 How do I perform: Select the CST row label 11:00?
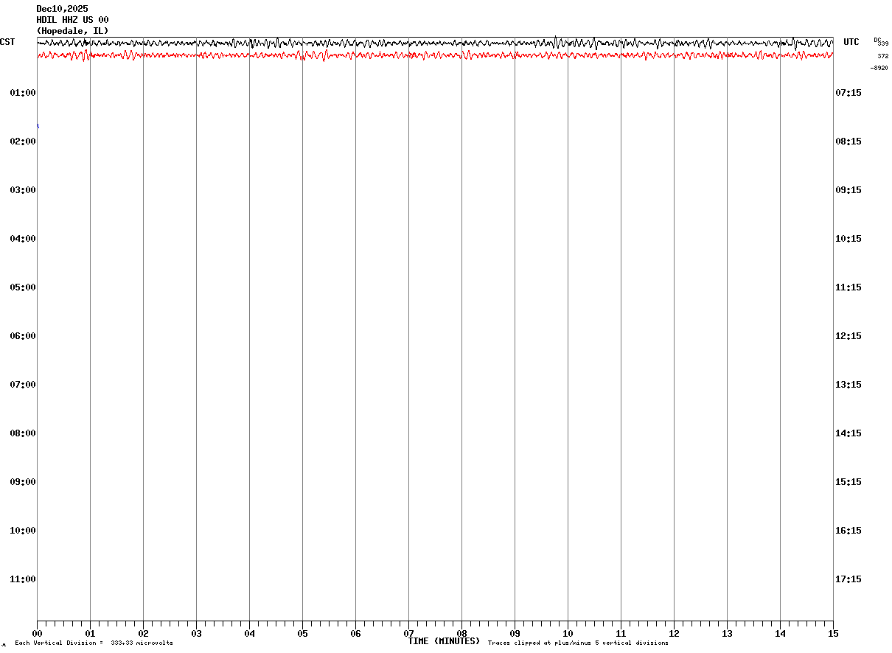tap(23, 579)
